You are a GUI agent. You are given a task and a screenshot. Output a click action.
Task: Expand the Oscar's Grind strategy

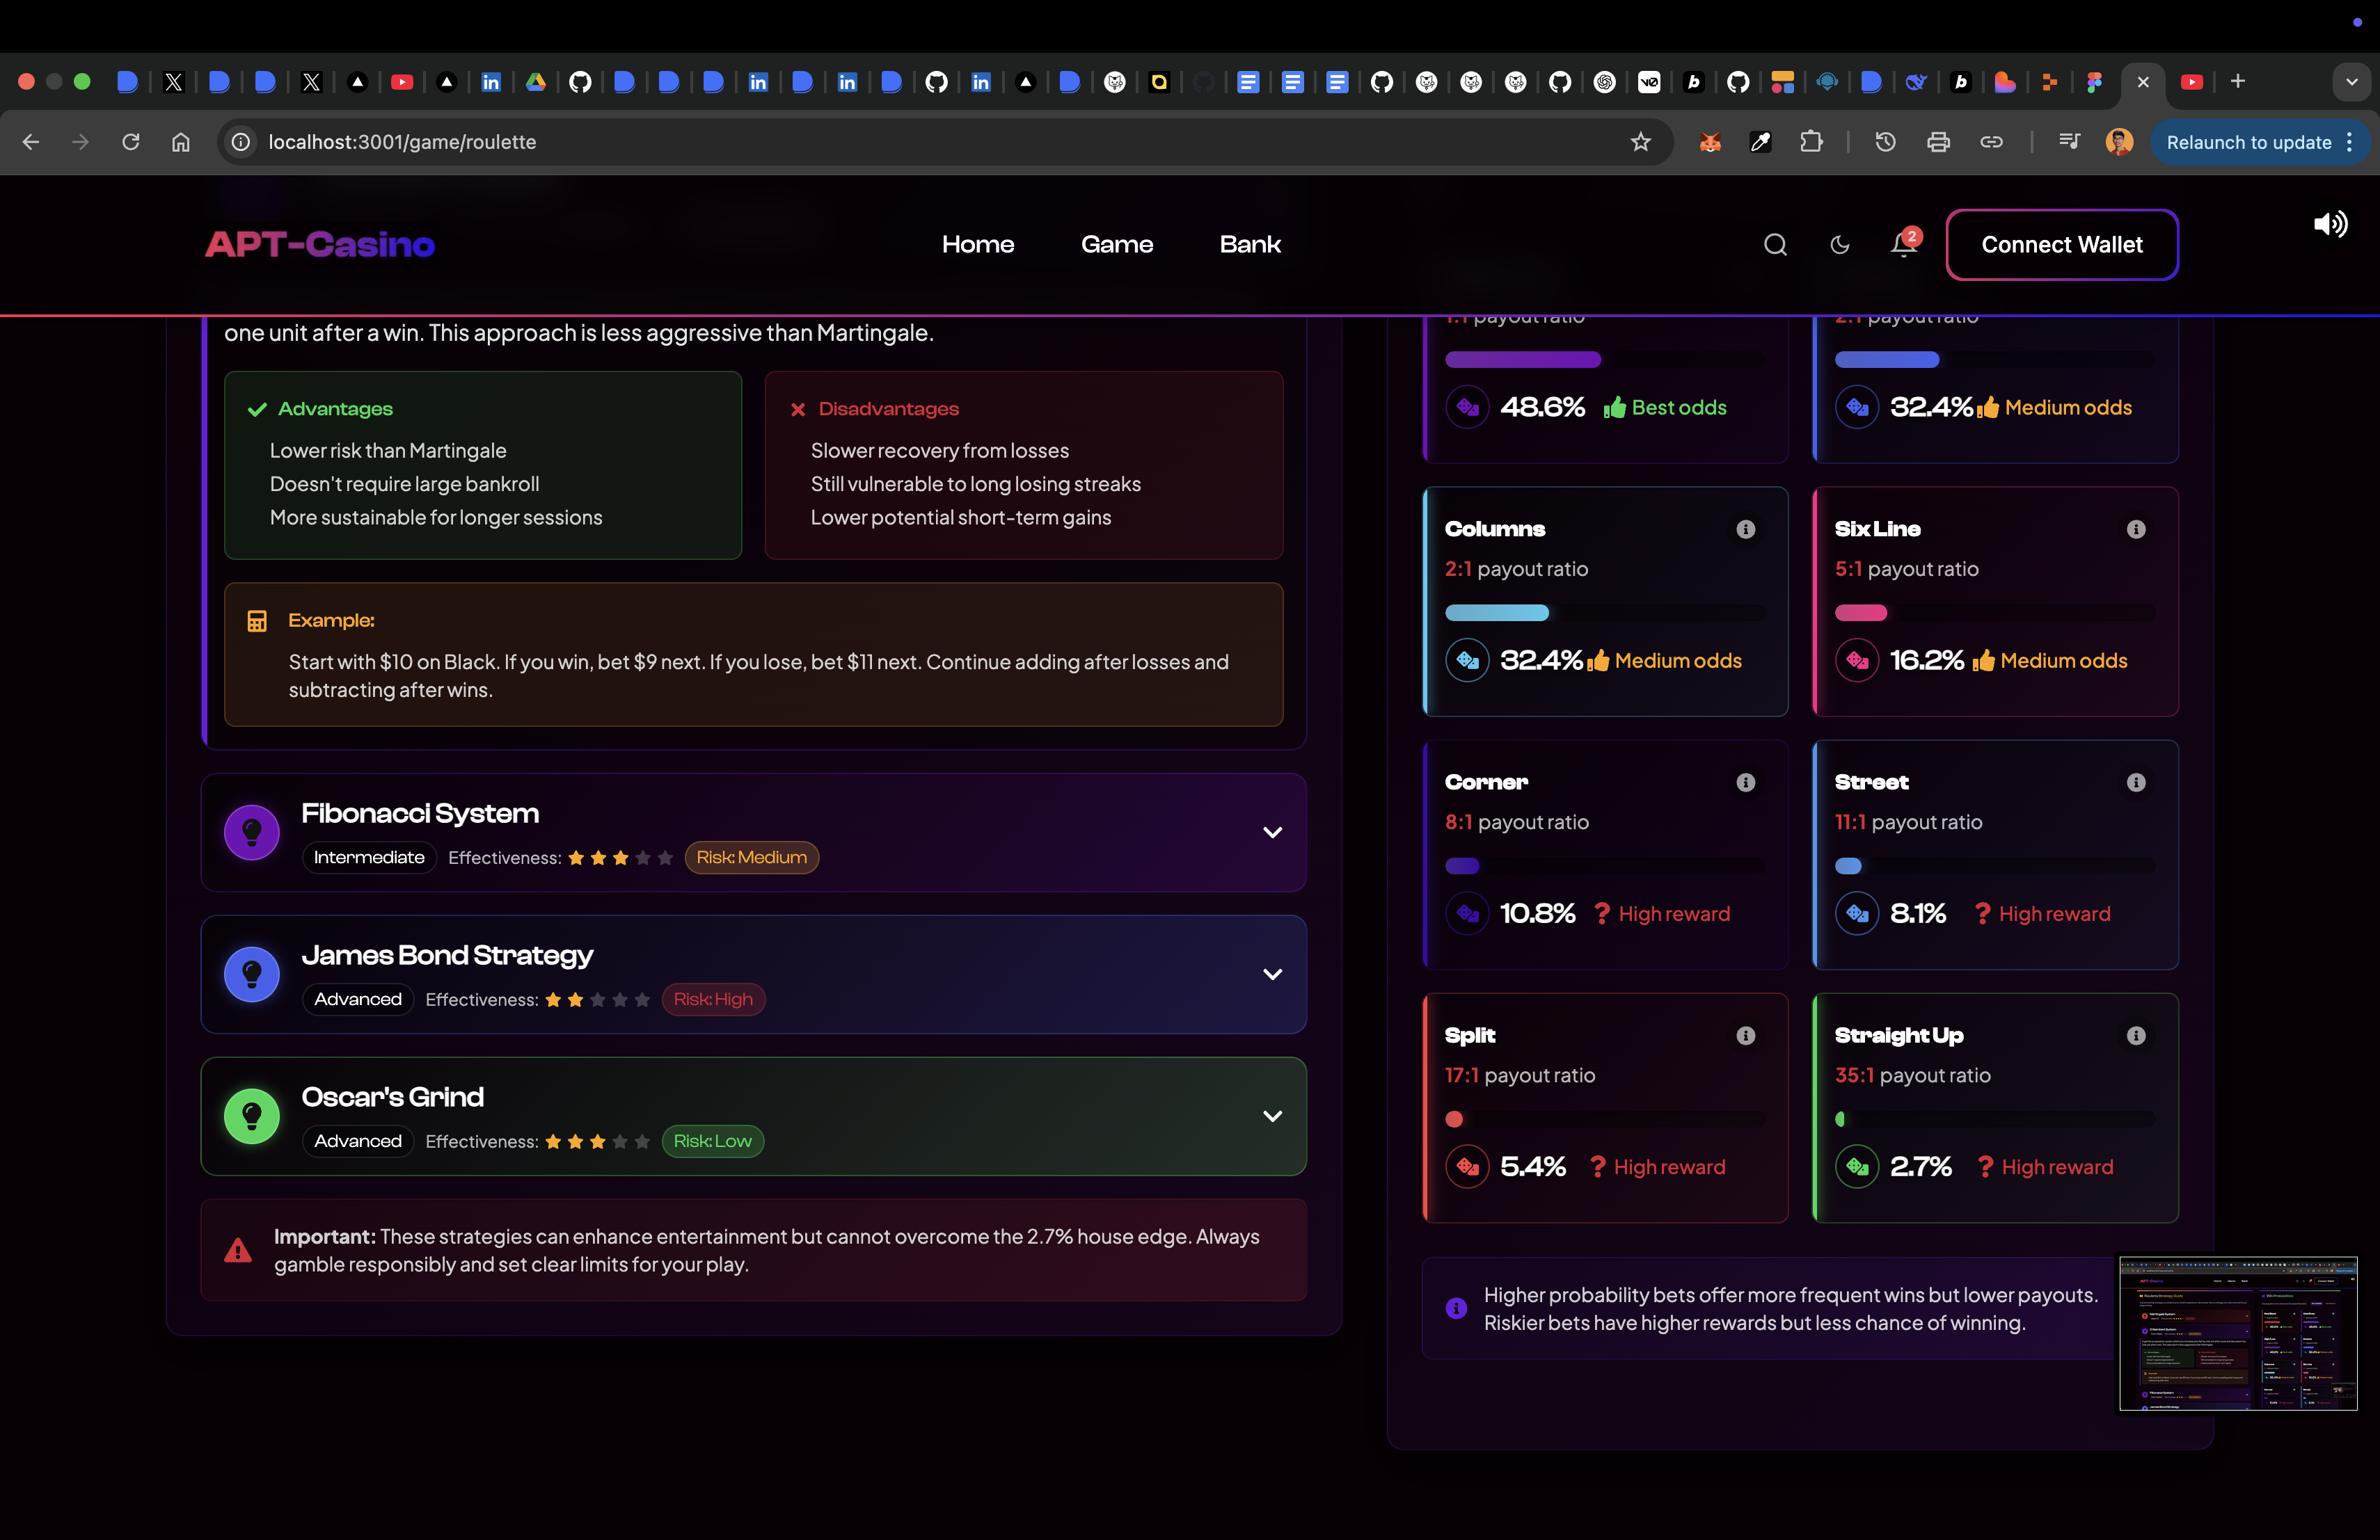pyautogui.click(x=1272, y=1116)
